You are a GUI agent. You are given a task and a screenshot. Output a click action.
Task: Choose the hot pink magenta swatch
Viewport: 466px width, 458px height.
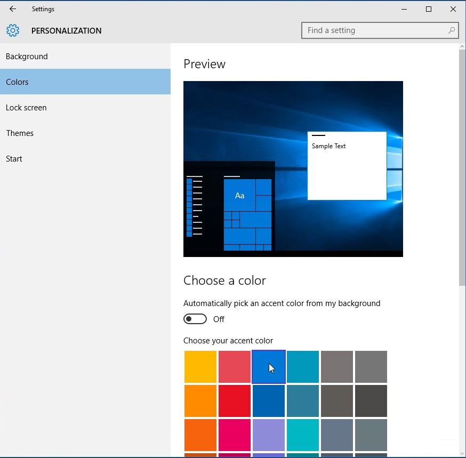pos(235,435)
